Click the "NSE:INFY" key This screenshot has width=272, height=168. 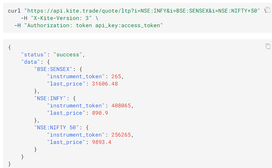(50, 98)
